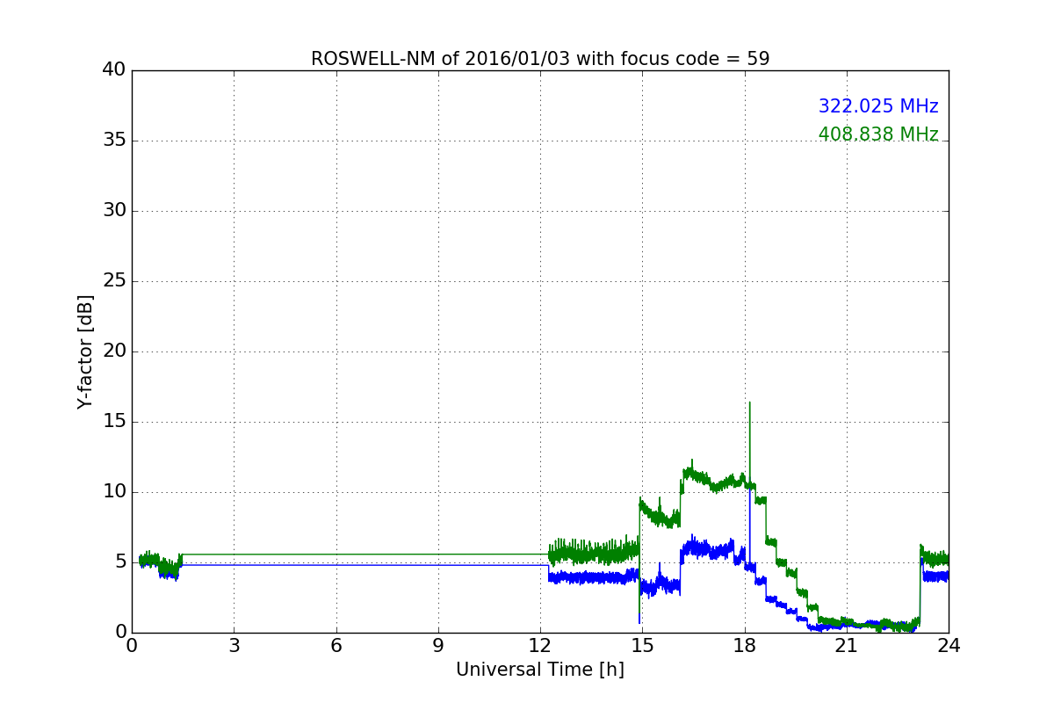1054x703 pixels.
Task: Click the green spike peak above 15 dB
Action: pyautogui.click(x=749, y=404)
